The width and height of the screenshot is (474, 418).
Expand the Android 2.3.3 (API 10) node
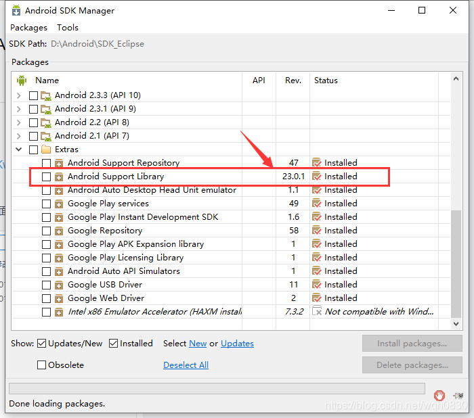[19, 96]
